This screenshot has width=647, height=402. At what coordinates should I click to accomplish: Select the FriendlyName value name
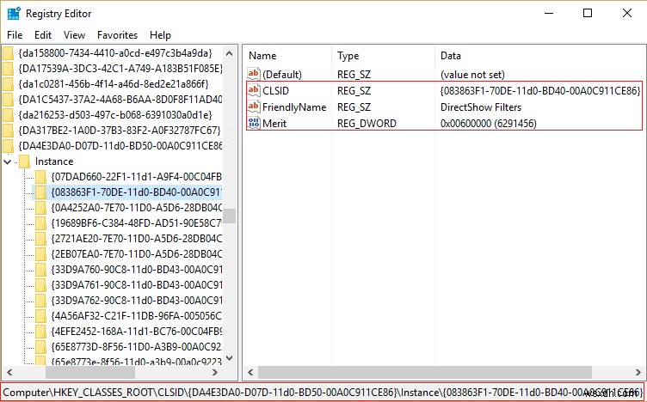point(294,107)
